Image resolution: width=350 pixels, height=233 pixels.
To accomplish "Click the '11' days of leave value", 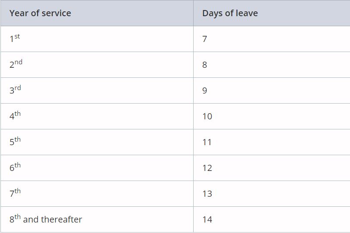I will pyautogui.click(x=207, y=142).
